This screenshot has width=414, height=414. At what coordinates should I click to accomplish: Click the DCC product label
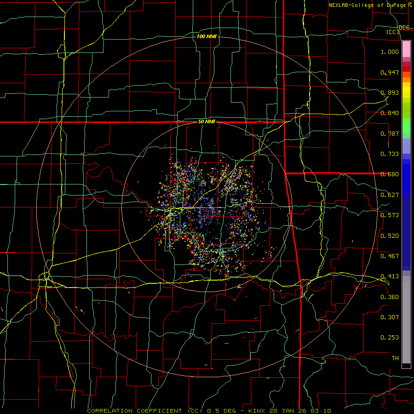[404, 27]
